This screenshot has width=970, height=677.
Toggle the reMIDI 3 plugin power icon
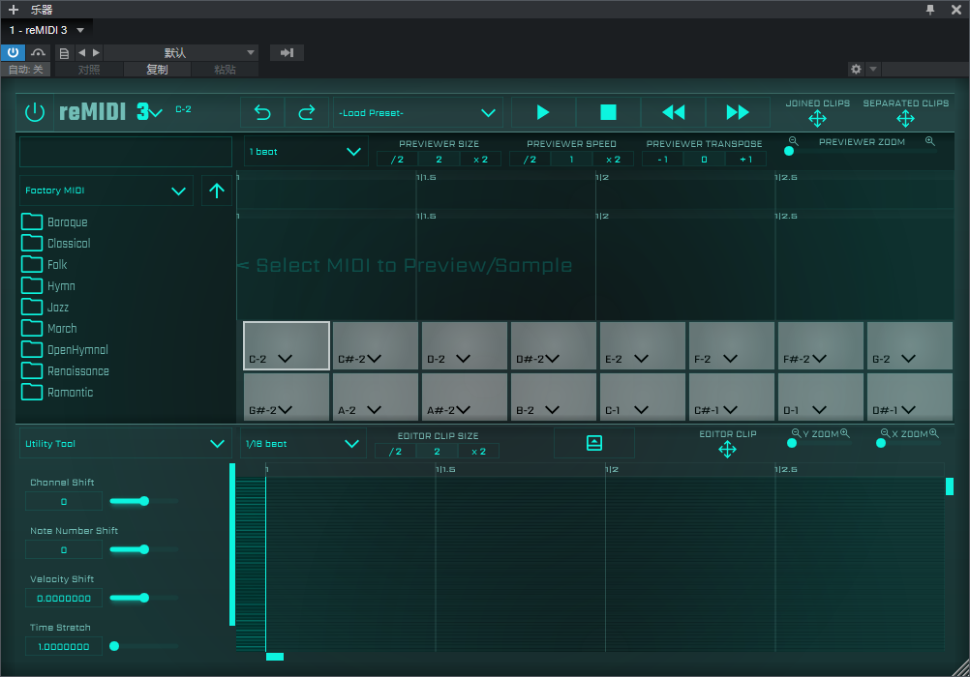[35, 112]
